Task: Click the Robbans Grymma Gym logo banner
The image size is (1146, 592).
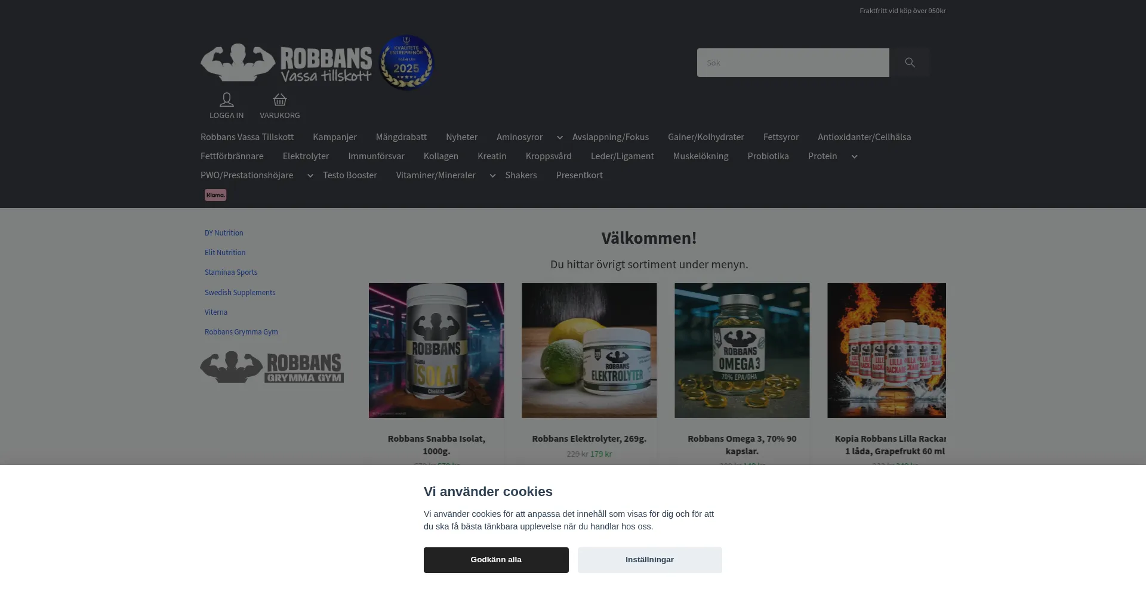Action: (272, 367)
